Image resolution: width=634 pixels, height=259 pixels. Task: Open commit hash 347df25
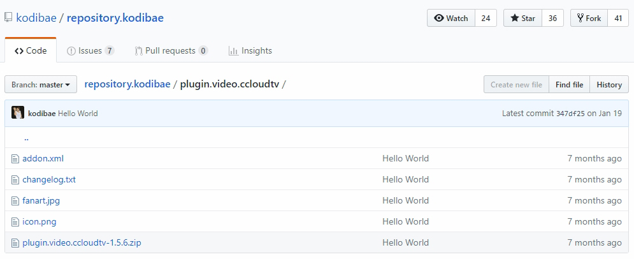(570, 114)
